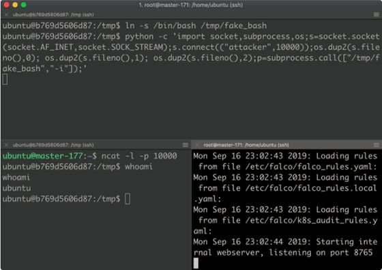Screen dimensions: 382x270
Task: Select the root@master-171: /home/ubuntu (ssh) pane title
Action: 246,145
